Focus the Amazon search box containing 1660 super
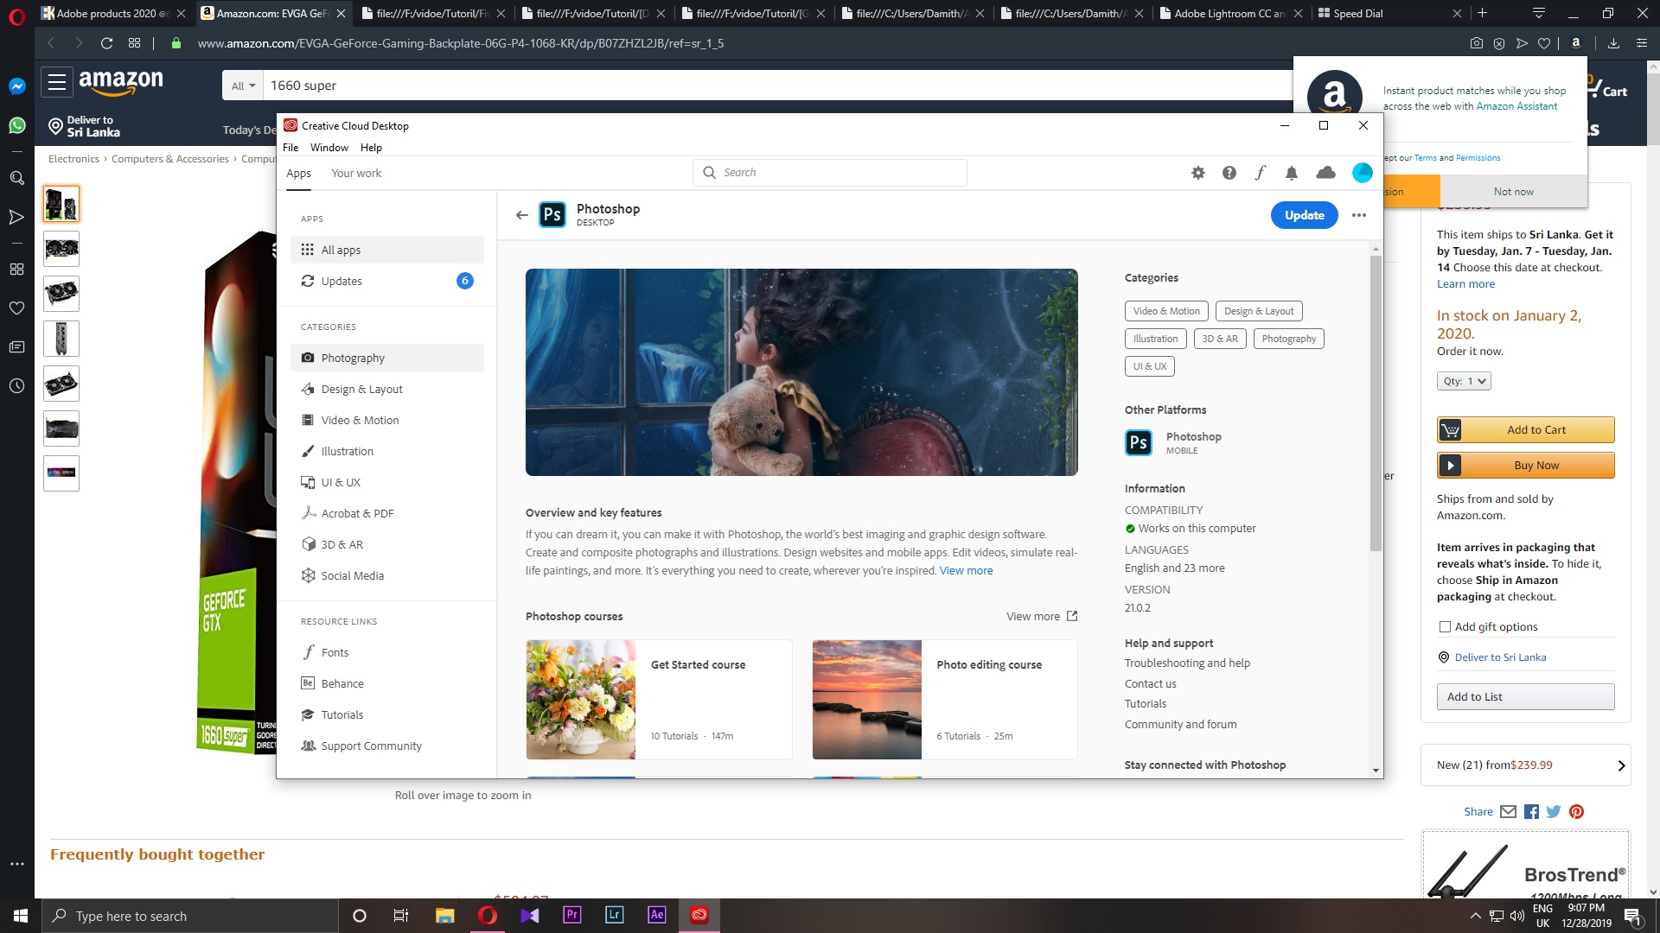 click(778, 86)
